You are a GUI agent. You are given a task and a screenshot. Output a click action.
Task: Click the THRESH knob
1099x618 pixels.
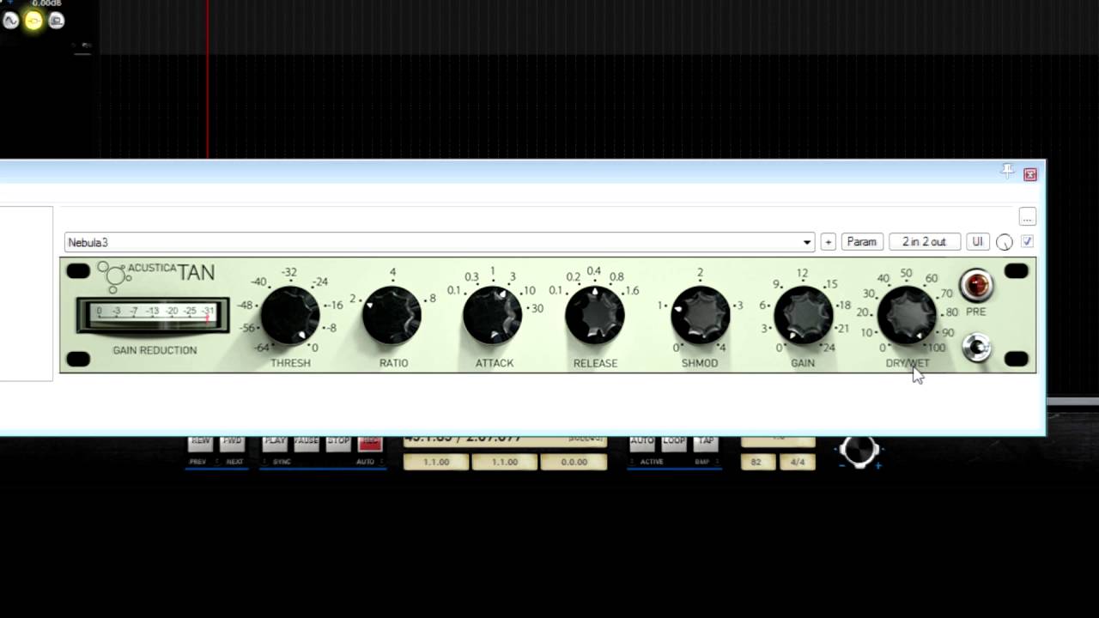(290, 316)
